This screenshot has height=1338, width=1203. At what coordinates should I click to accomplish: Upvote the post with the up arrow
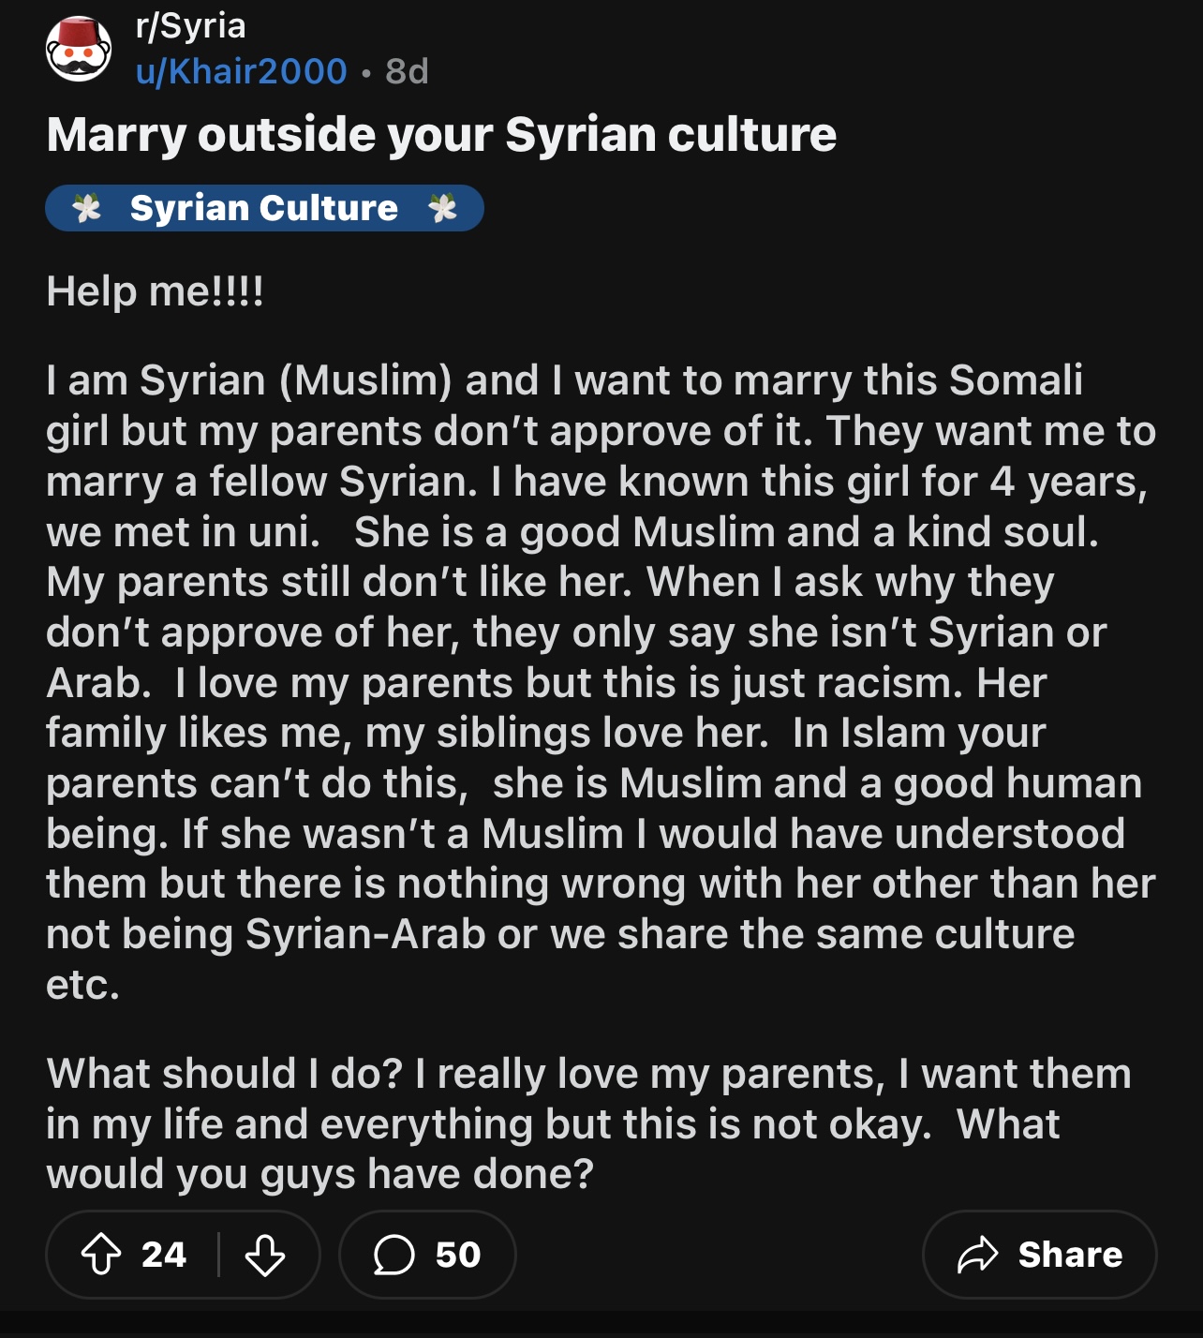(101, 1255)
